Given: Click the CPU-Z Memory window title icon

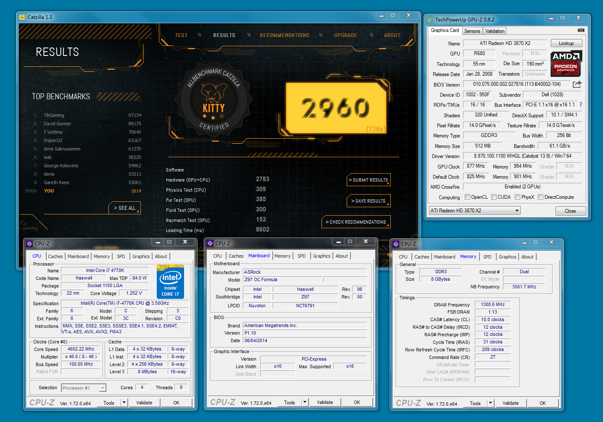Looking at the screenshot, I should pos(396,244).
